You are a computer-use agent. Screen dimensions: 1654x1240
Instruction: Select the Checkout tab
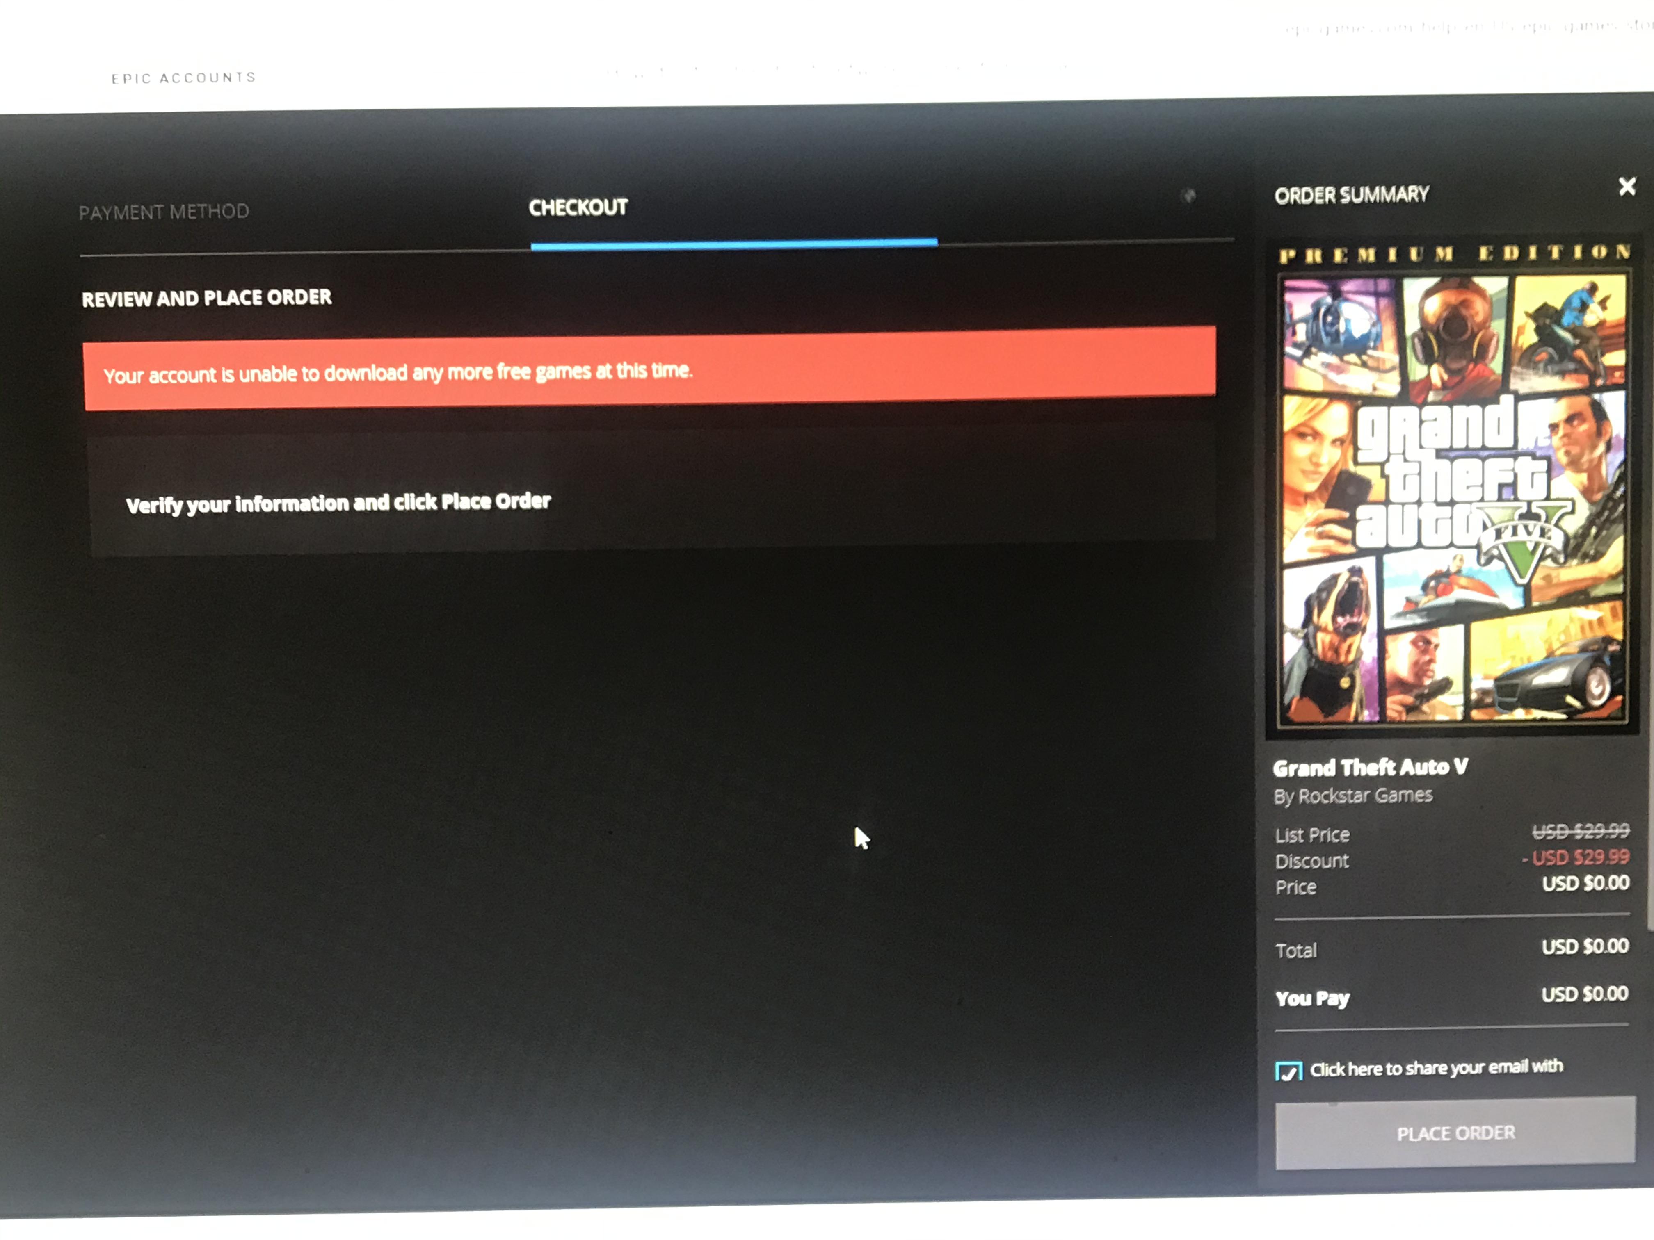pyautogui.click(x=577, y=207)
